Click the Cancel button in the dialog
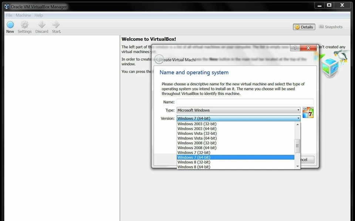This screenshot has height=221, width=355. 307,159
